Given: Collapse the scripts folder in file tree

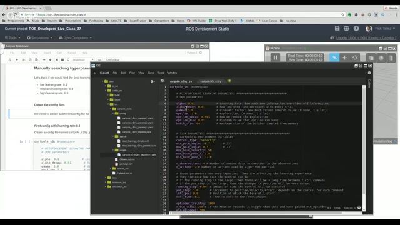Looking at the screenshot, I should pyautogui.click(x=113, y=150).
